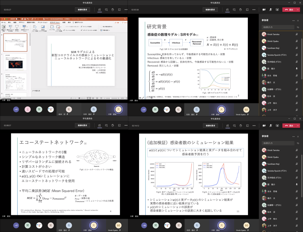Viewport: 303px width, 232px height.
Task: Open more actions ellipsis in the 02:05:58 meeting toolbar
Action: point(254,10)
